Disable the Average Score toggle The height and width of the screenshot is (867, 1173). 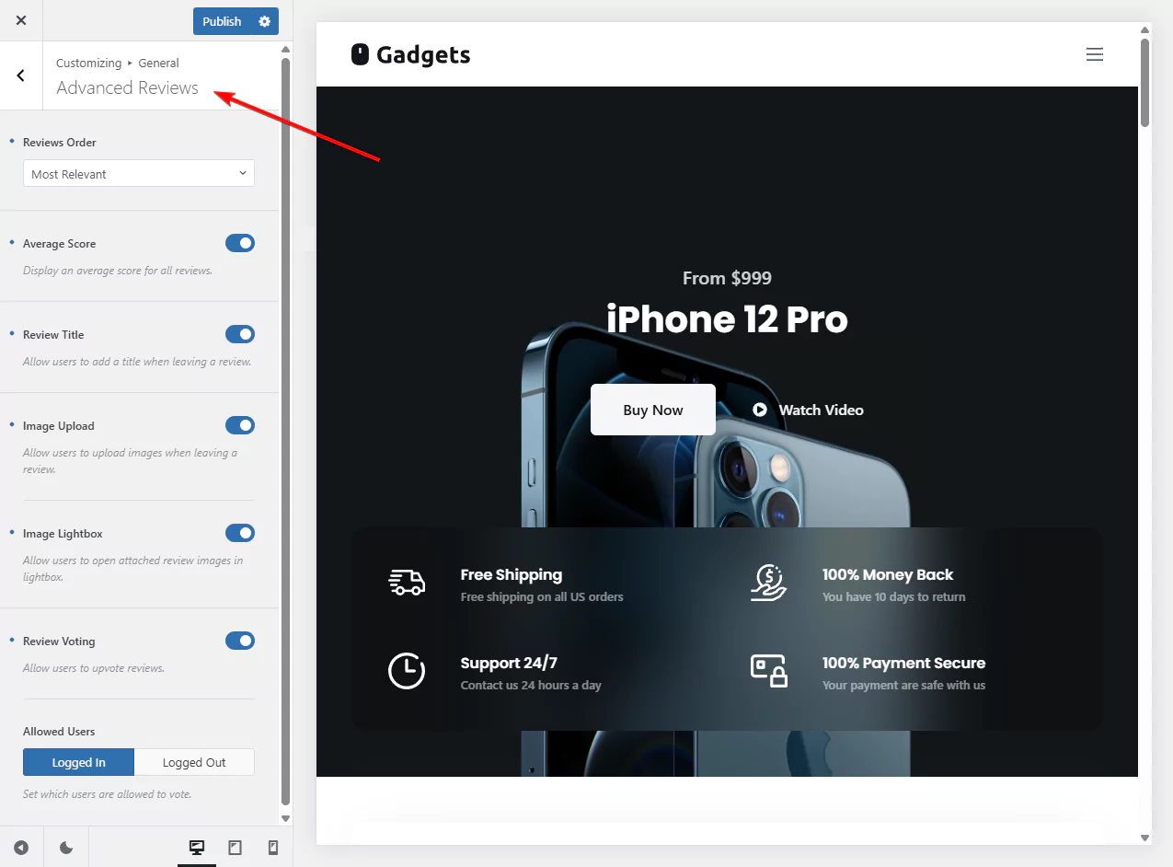[x=240, y=243]
